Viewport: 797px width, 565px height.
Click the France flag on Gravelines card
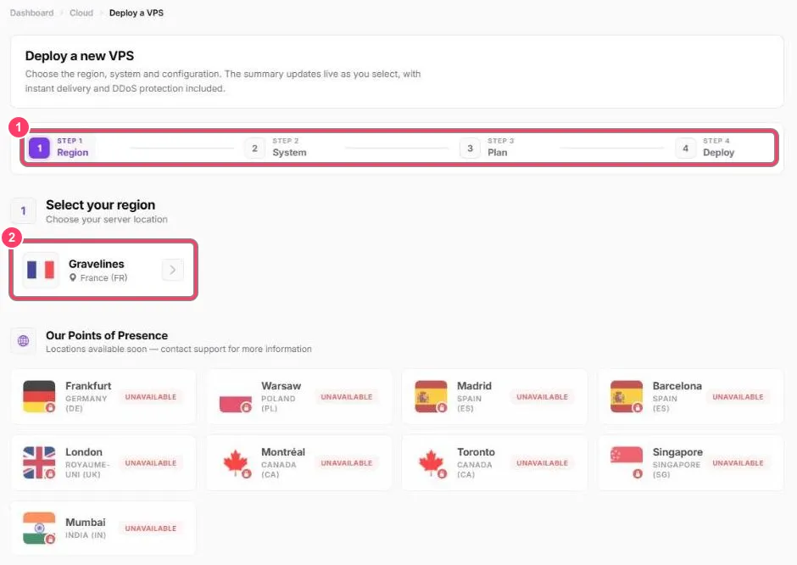click(41, 270)
